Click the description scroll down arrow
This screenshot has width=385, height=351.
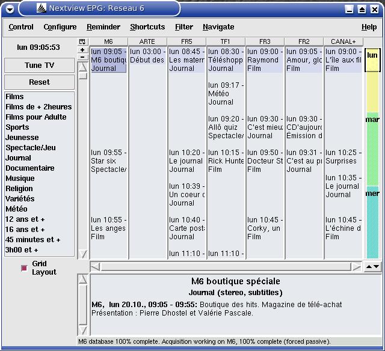pyautogui.click(x=83, y=331)
